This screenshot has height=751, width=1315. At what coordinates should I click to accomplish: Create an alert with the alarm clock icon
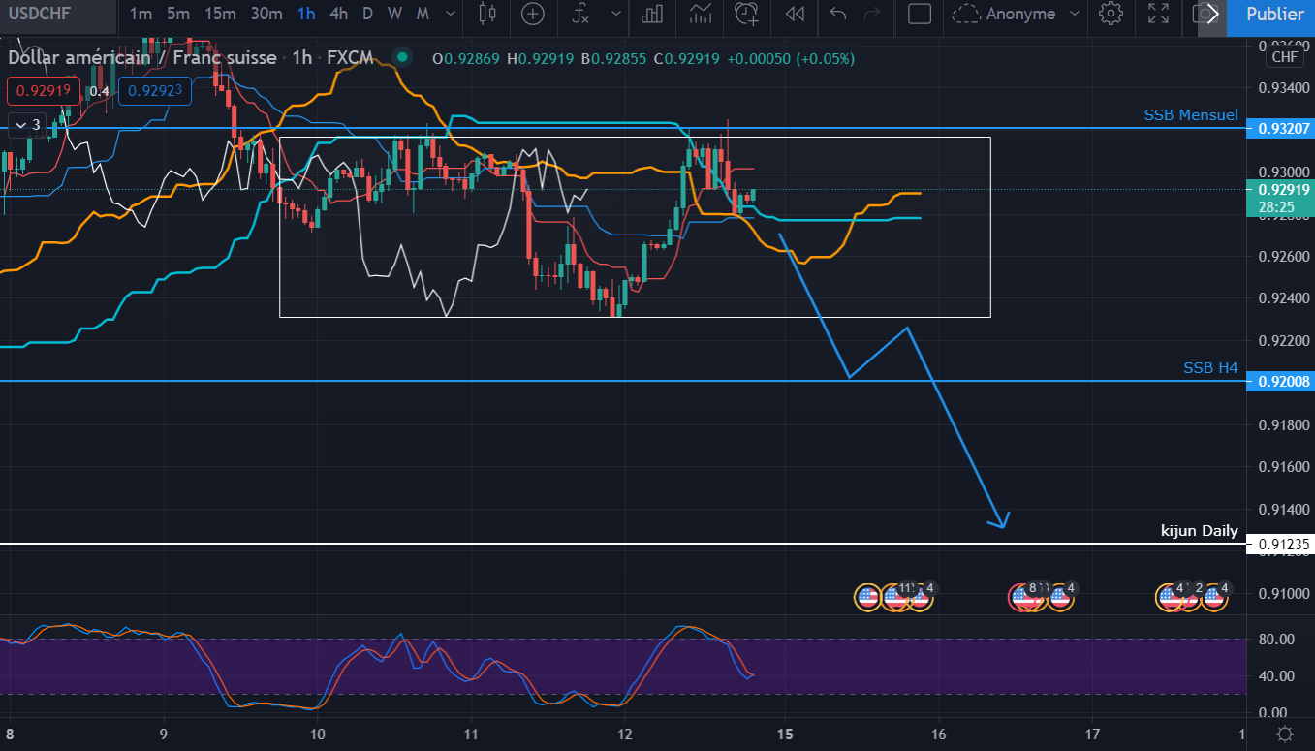coord(746,15)
